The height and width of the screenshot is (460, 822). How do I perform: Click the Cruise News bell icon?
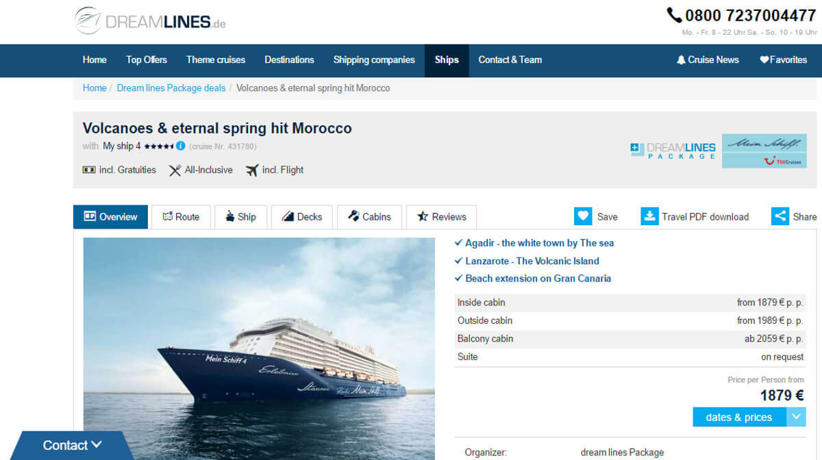pos(681,60)
